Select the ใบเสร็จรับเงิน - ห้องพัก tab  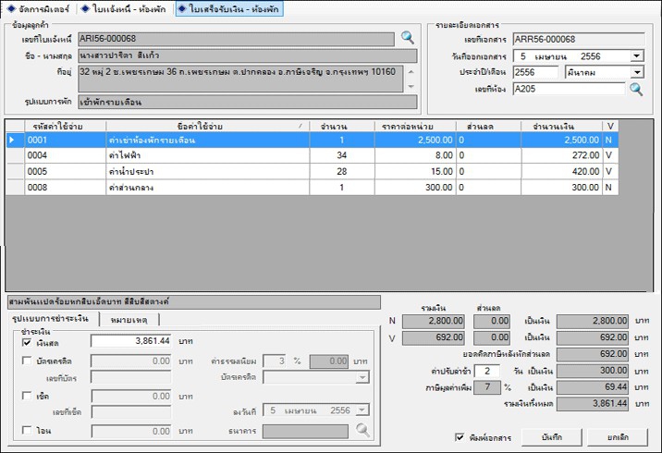[x=229, y=8]
